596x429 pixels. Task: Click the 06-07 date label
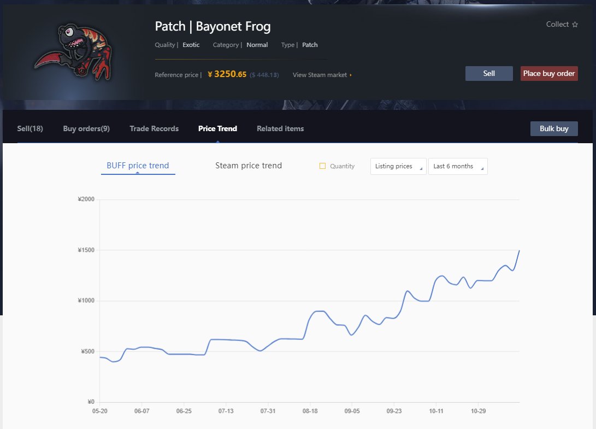[142, 411]
